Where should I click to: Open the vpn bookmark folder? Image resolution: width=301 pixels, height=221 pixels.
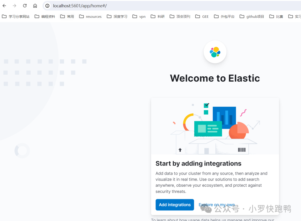point(139,16)
